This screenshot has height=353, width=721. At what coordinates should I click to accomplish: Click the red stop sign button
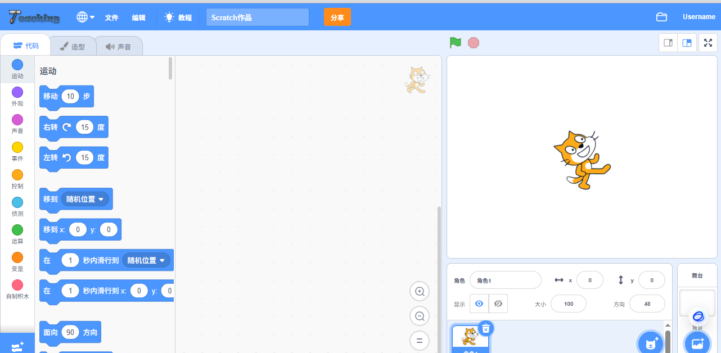point(474,43)
